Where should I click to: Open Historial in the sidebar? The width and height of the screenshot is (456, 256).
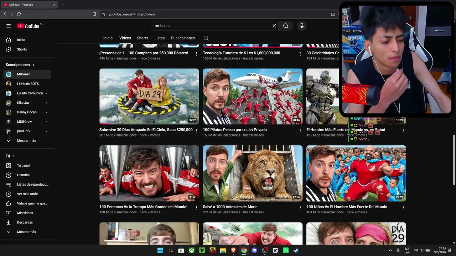point(27,175)
